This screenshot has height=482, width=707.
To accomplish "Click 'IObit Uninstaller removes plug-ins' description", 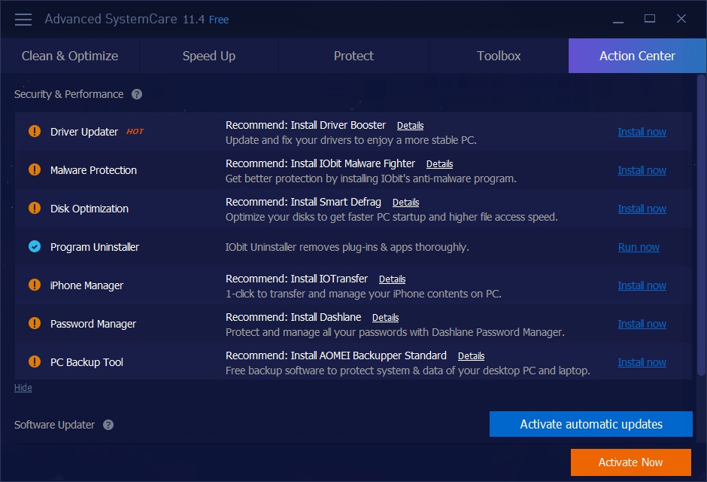I will tap(347, 247).
